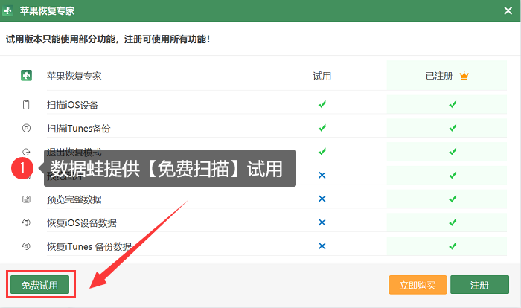The height and width of the screenshot is (308, 521).
Task: Click the exit icon next to 退出恢复模式
Action: click(26, 152)
